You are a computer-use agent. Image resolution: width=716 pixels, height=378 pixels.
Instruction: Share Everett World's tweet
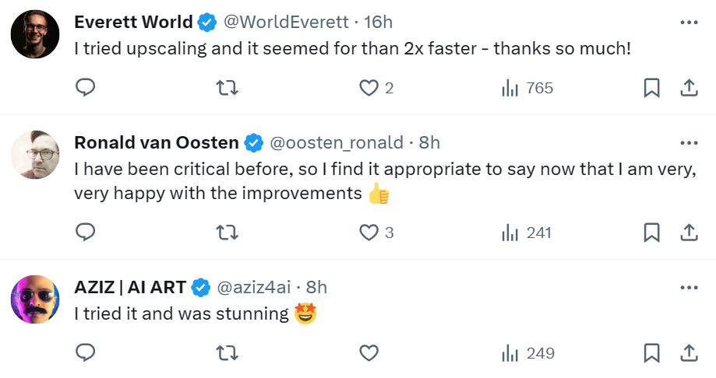point(689,88)
